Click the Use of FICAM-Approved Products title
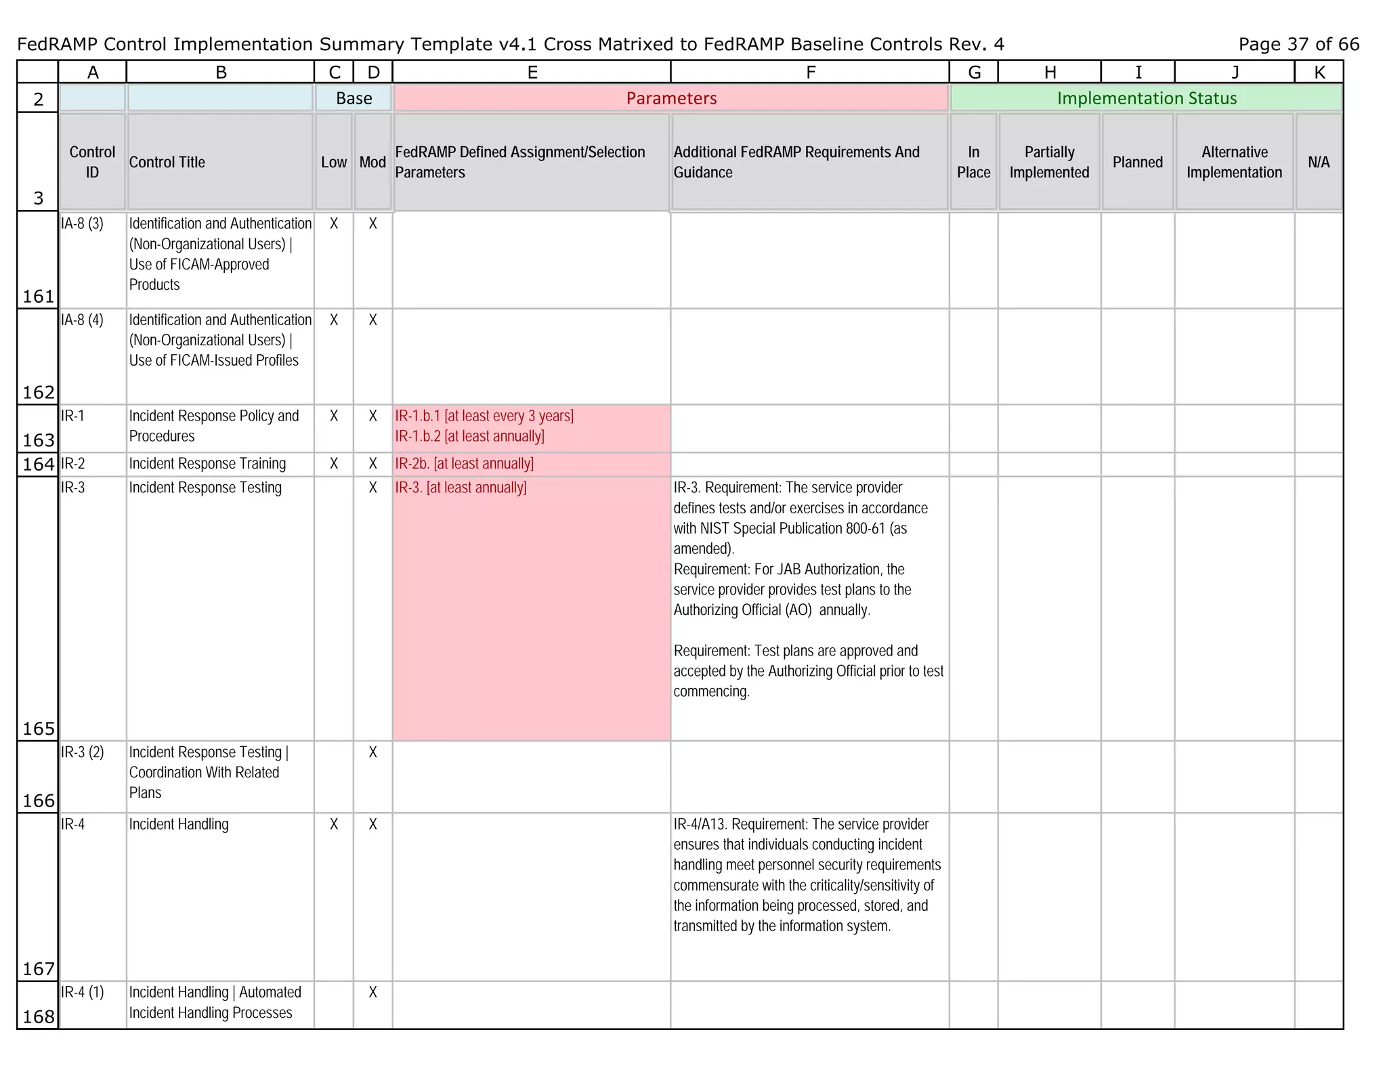The image size is (1387, 1072). [x=221, y=261]
